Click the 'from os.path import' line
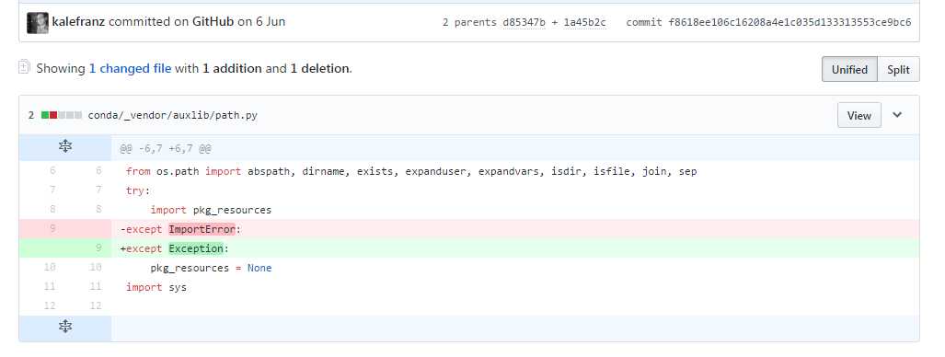Image resolution: width=945 pixels, height=357 pixels. (x=411, y=171)
